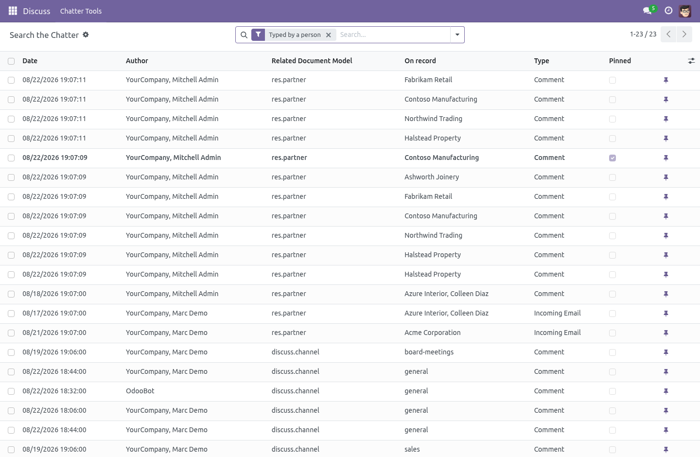
Task: Click the Search... input field
Action: (x=393, y=35)
